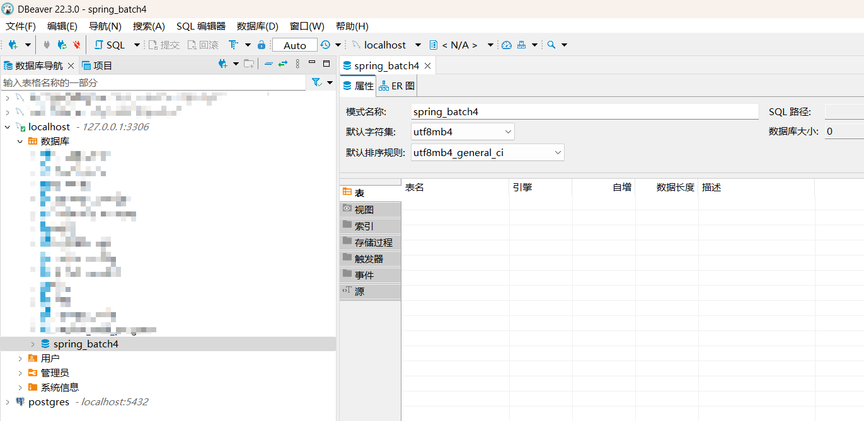Viewport: 864px width, 421px height.
Task: Click the transaction clock icon next to Auto
Action: click(x=325, y=45)
